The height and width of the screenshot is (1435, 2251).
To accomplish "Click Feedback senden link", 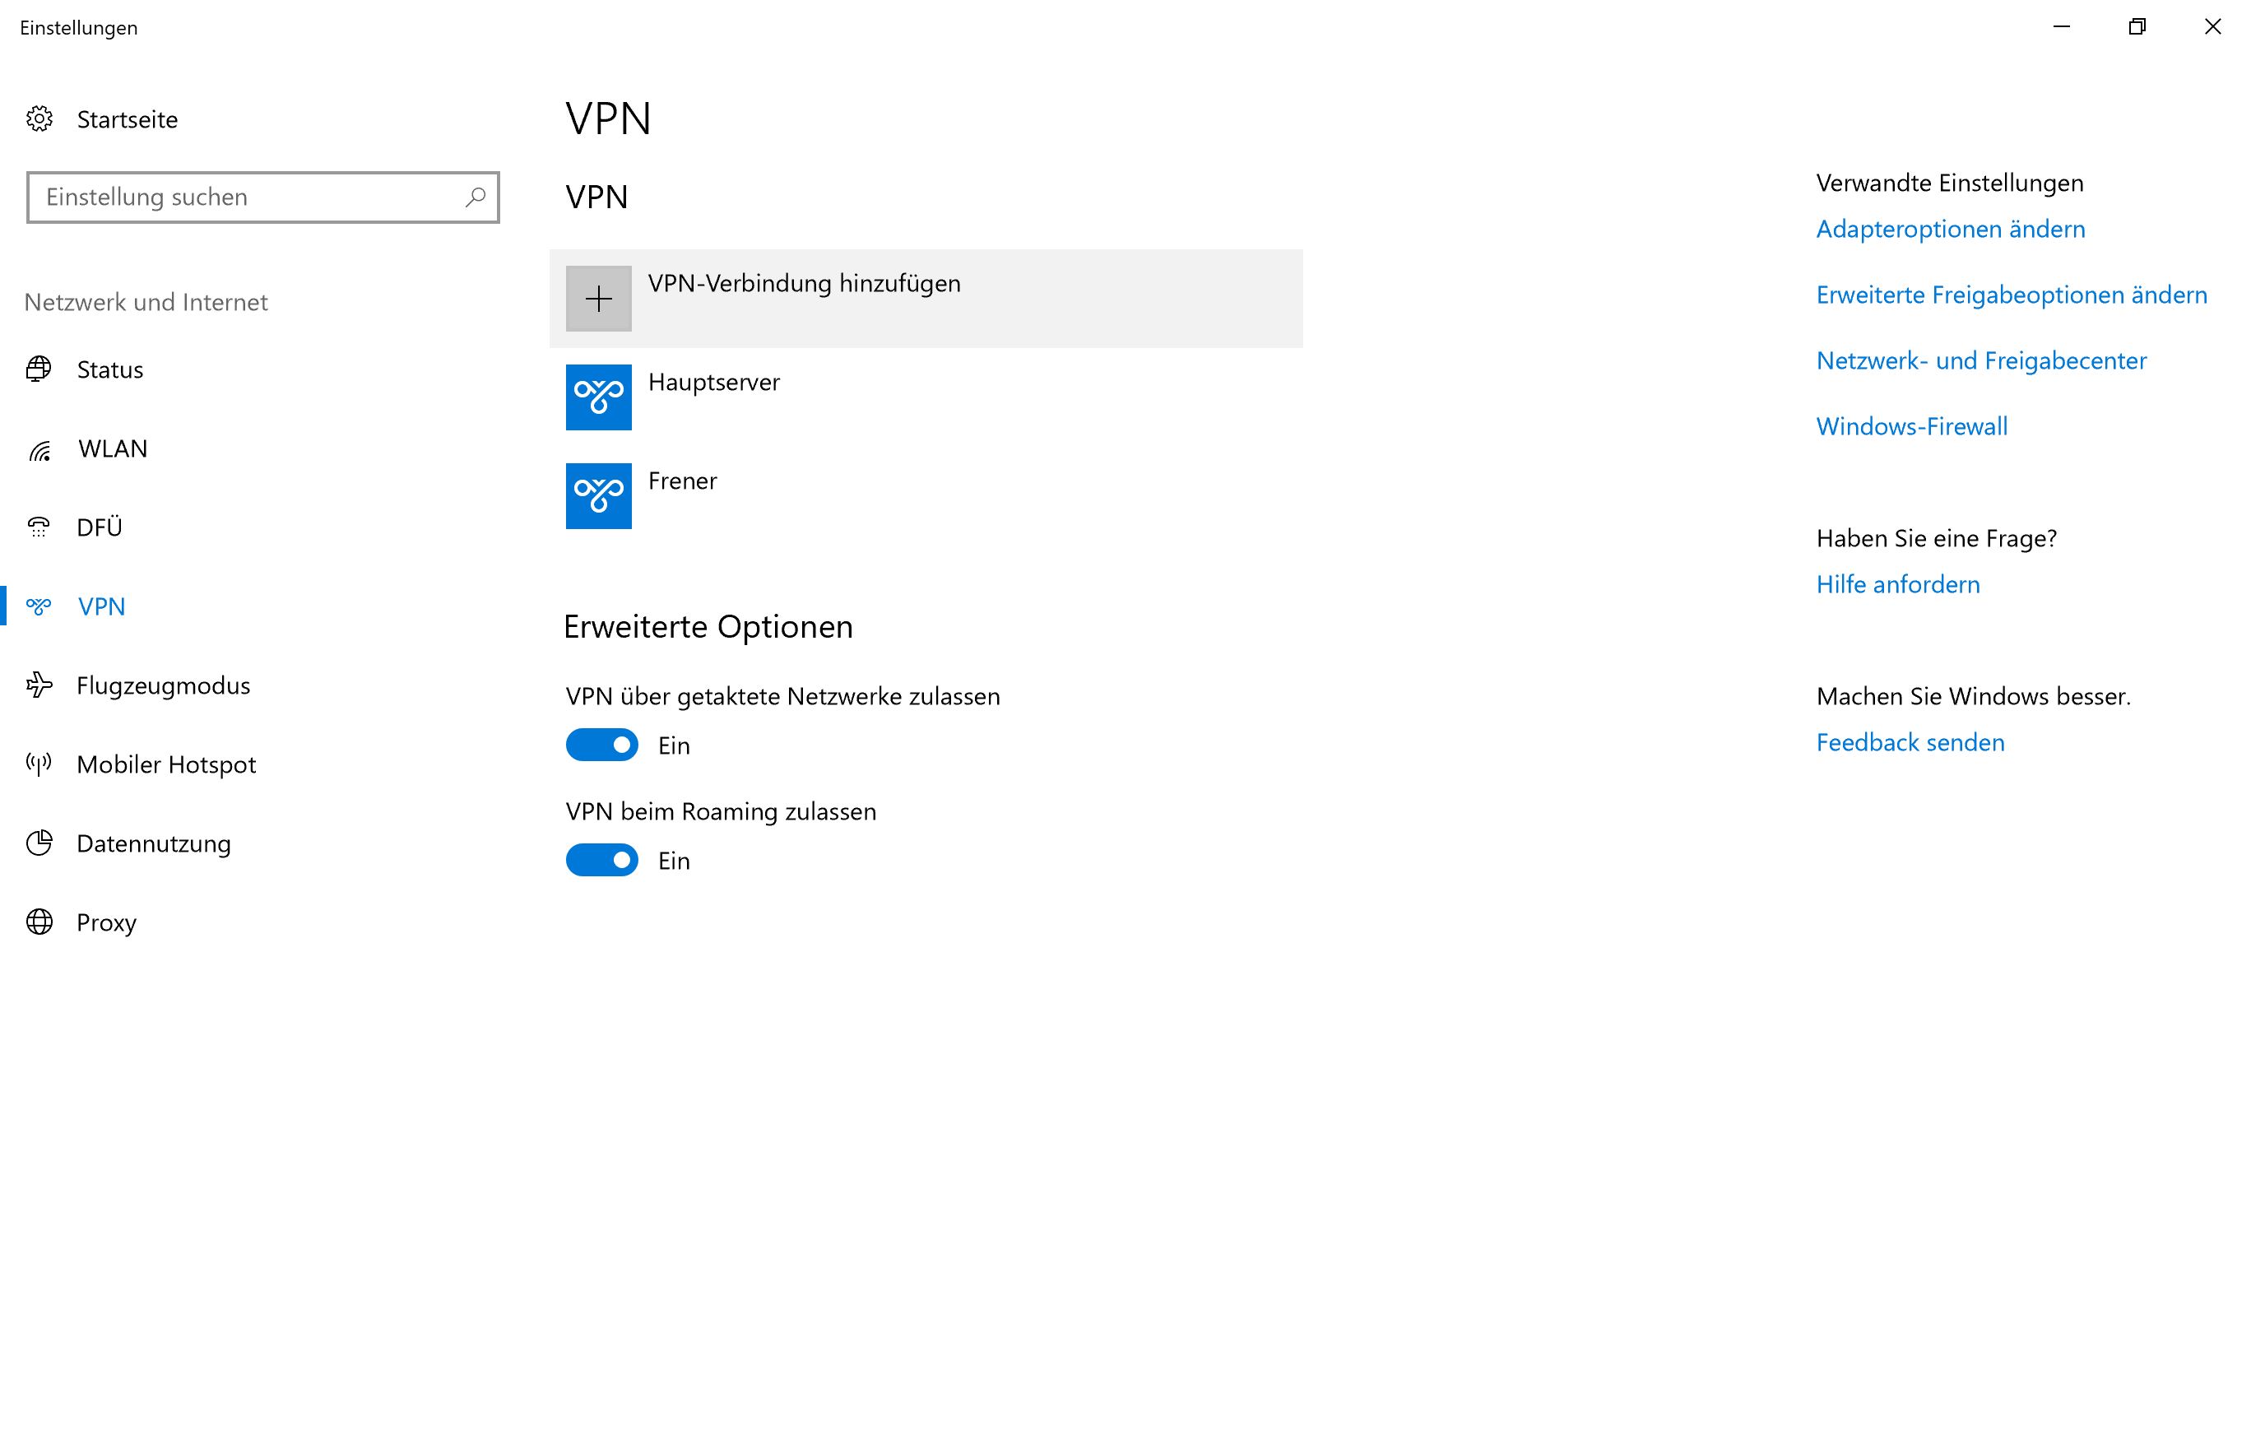I will pyautogui.click(x=1910, y=742).
